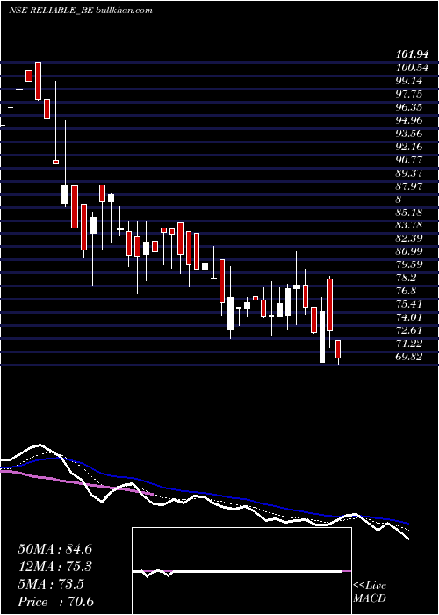Click the 82.39 price level label
439x615 pixels.
[x=409, y=238]
